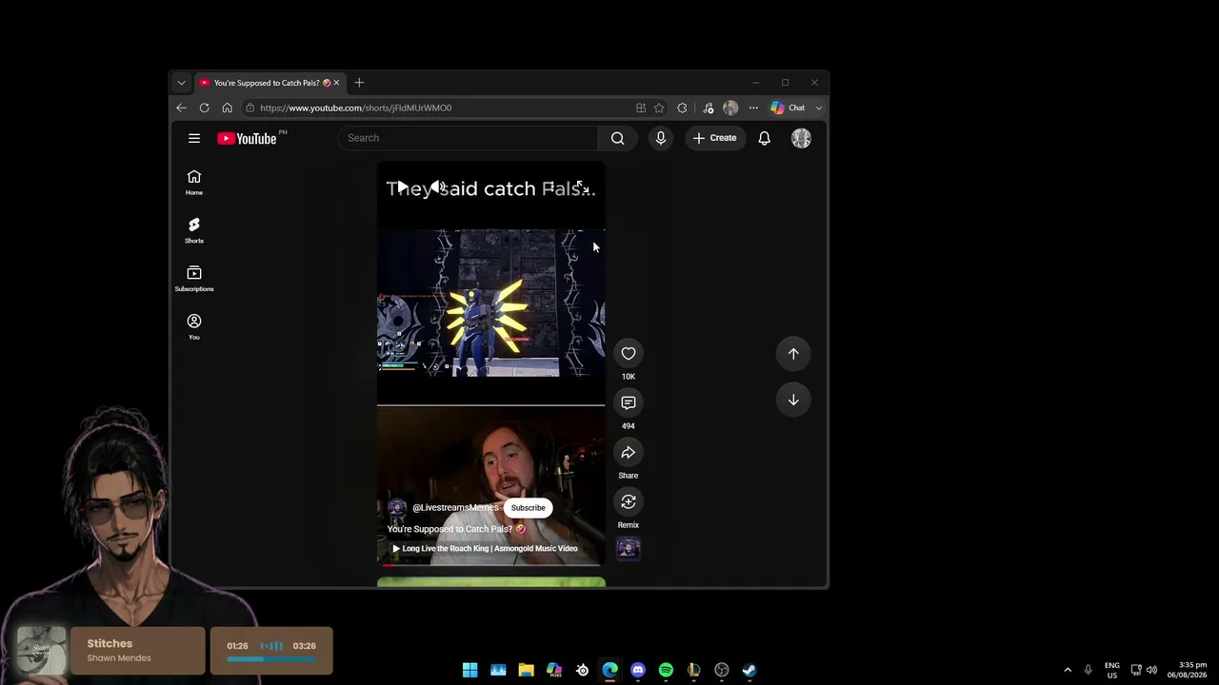
Task: Open YouTube notifications bell
Action: click(x=764, y=138)
